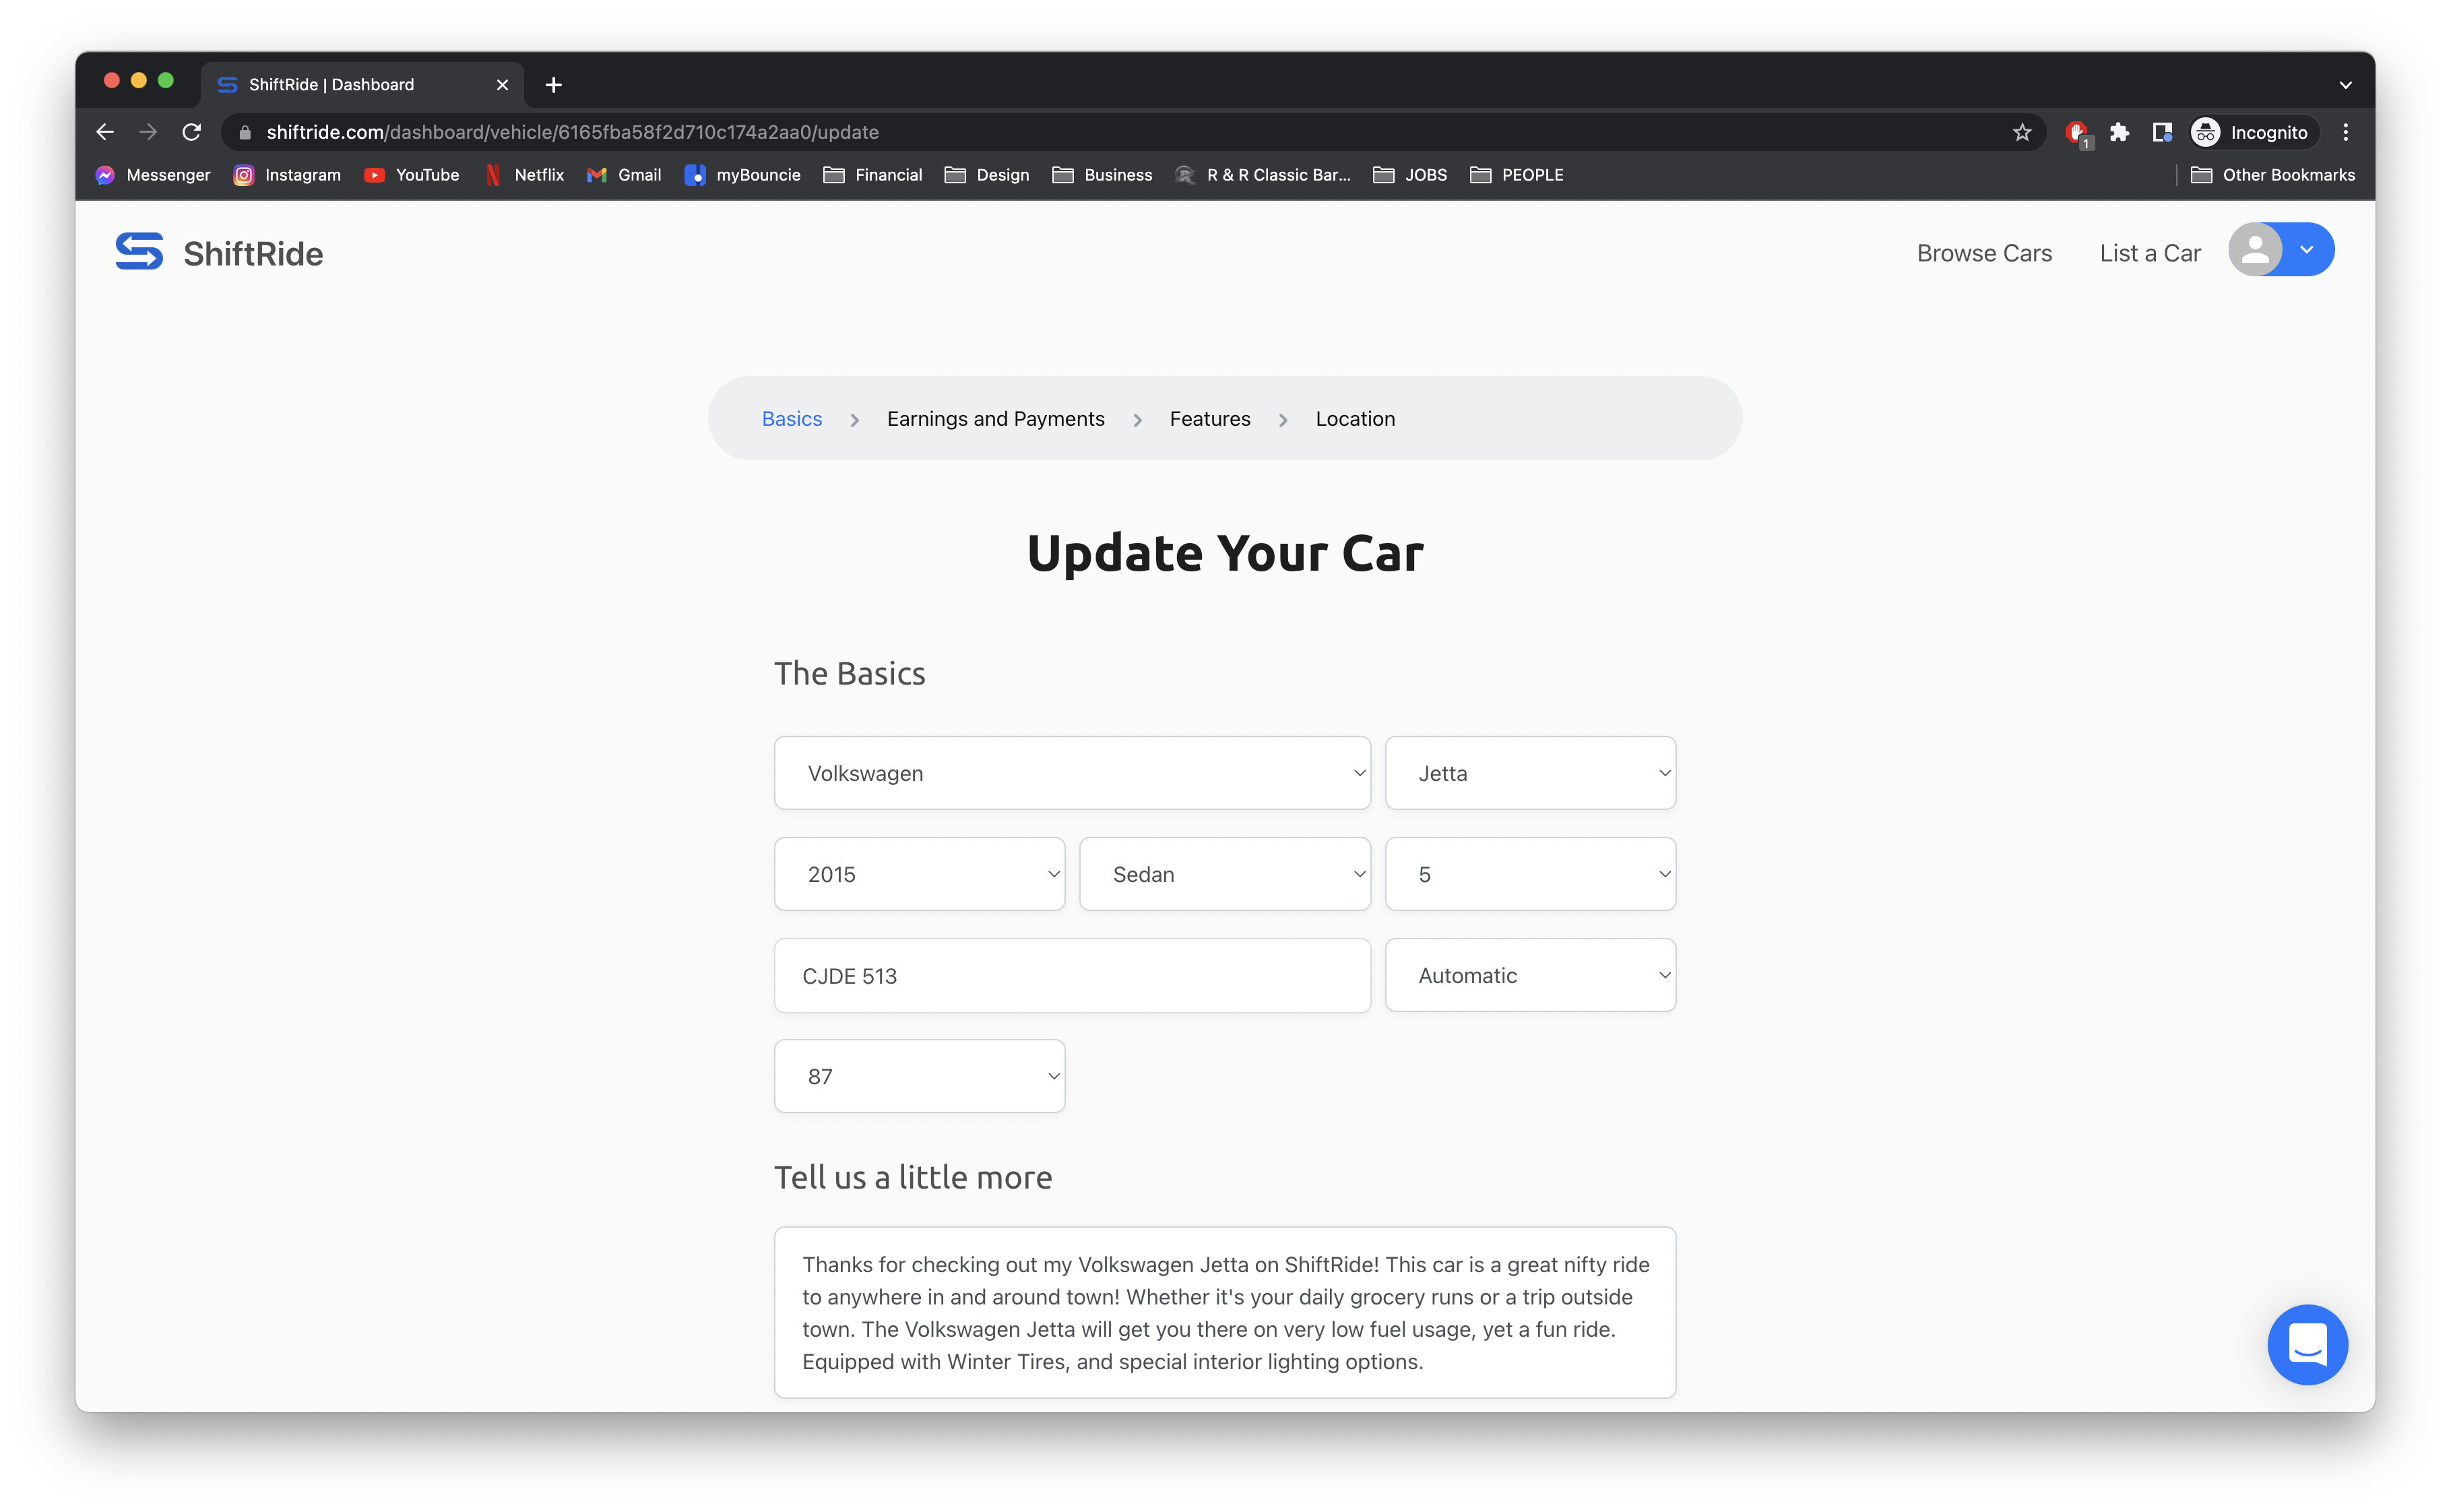Open the JOBS bookmarks folder
Image resolution: width=2451 pixels, height=1512 pixels.
pos(1410,175)
